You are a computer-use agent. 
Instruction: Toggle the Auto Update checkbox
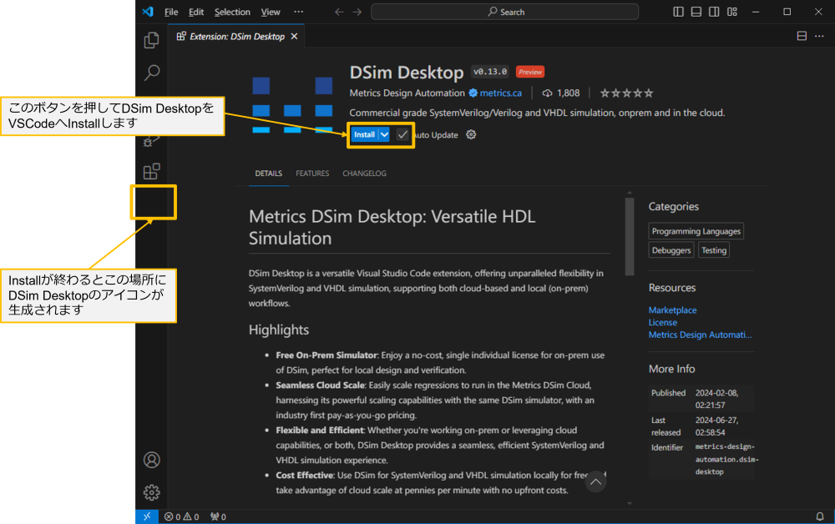pyautogui.click(x=402, y=134)
